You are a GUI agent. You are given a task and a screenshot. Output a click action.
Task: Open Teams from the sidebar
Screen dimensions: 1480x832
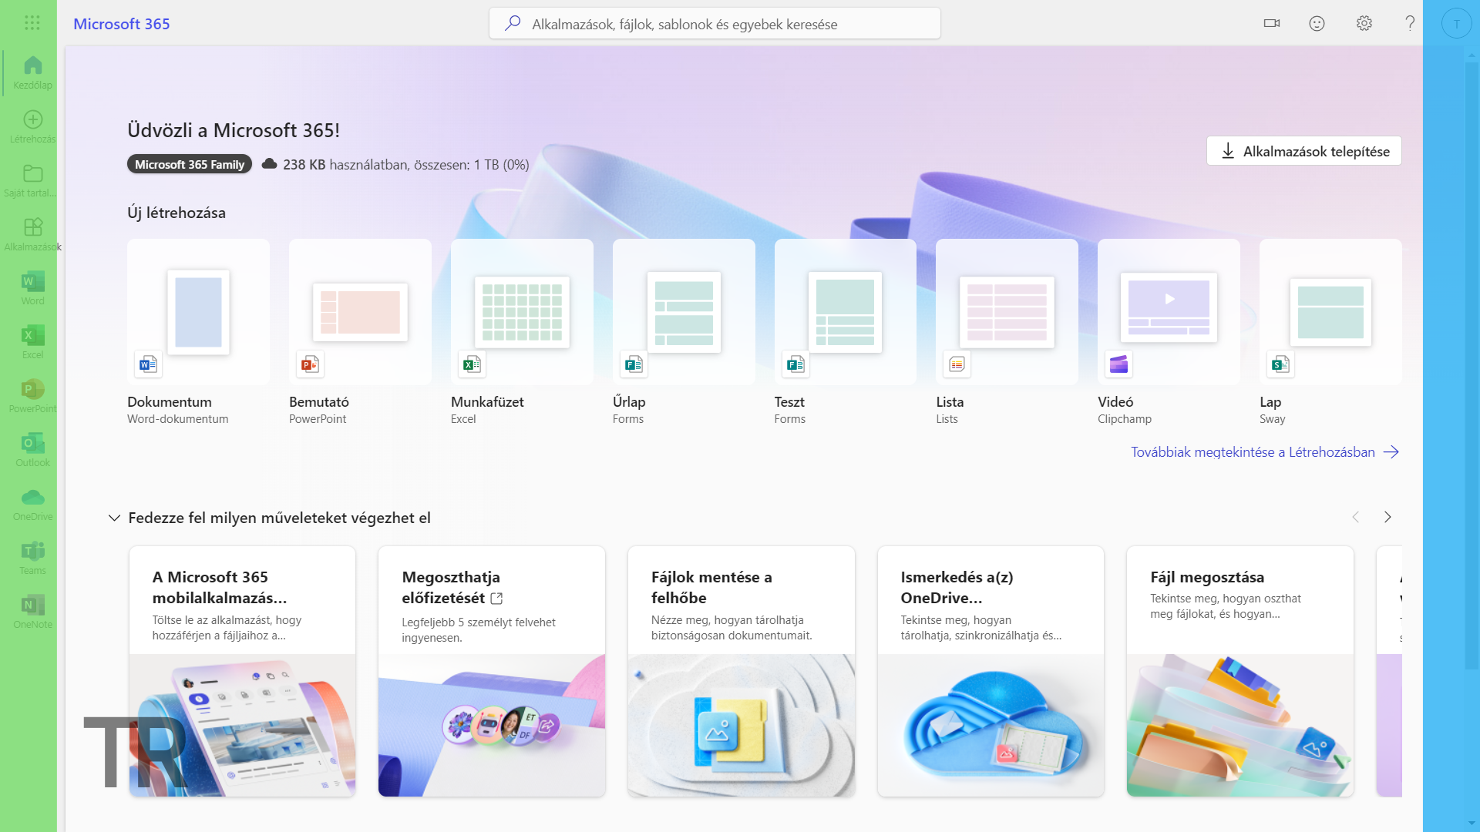pyautogui.click(x=32, y=559)
